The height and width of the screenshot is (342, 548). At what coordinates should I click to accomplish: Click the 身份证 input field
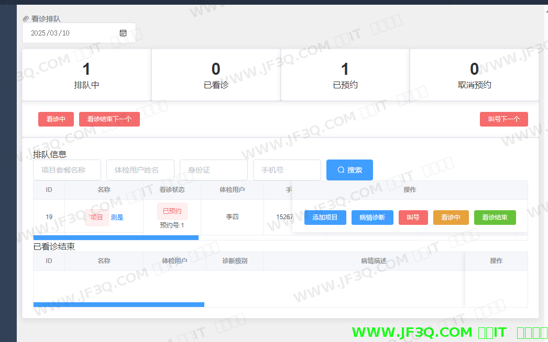[x=214, y=170]
